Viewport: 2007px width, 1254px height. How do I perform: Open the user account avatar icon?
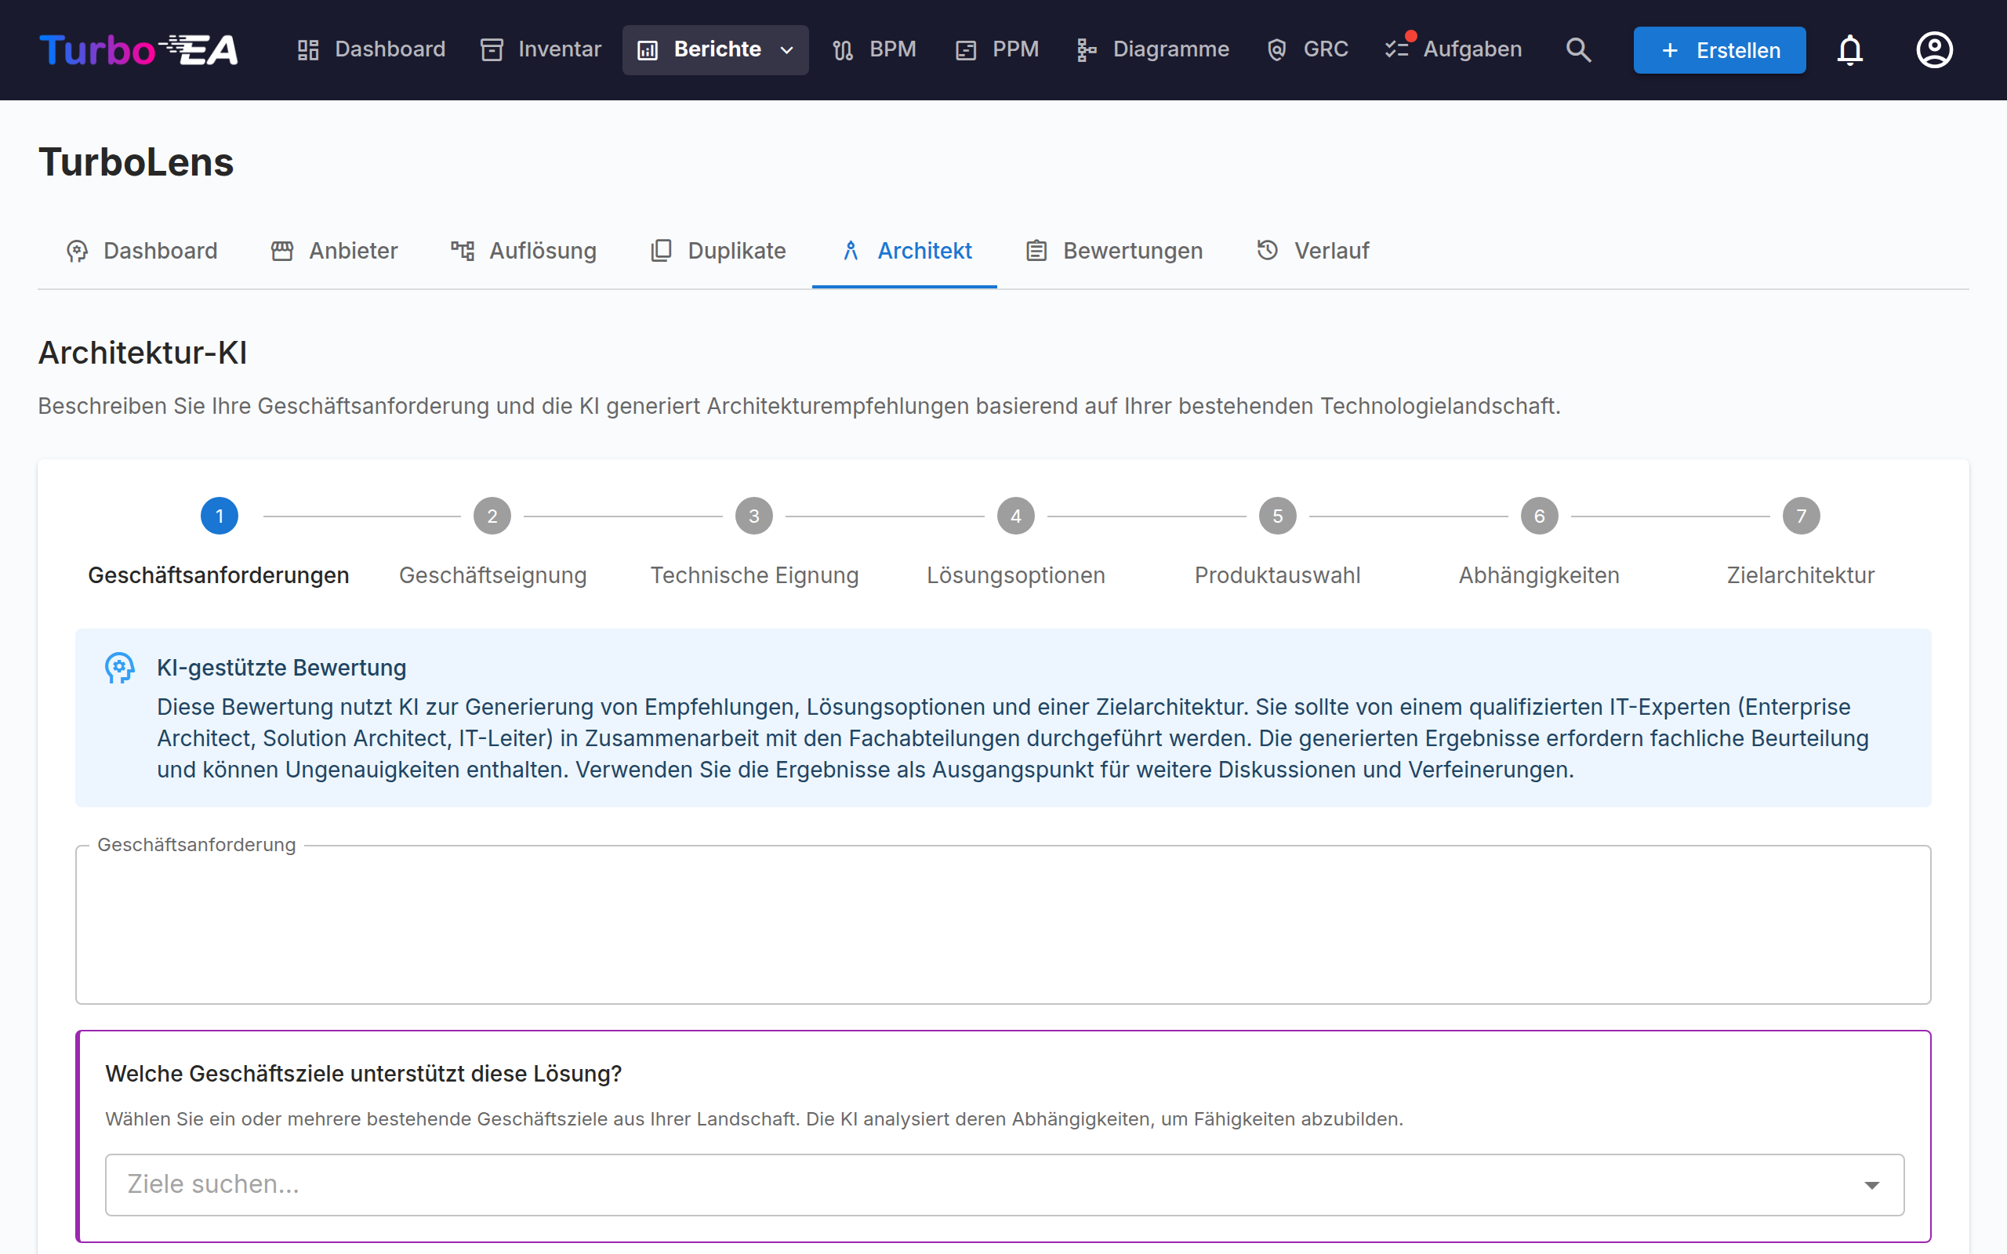[1934, 49]
